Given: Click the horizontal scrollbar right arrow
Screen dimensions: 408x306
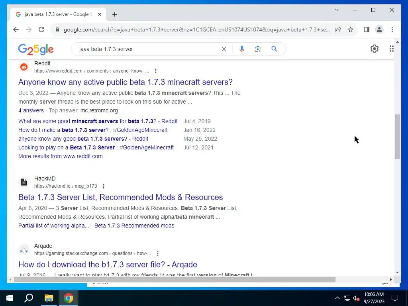Looking at the screenshot, I should pyautogui.click(x=391, y=279).
